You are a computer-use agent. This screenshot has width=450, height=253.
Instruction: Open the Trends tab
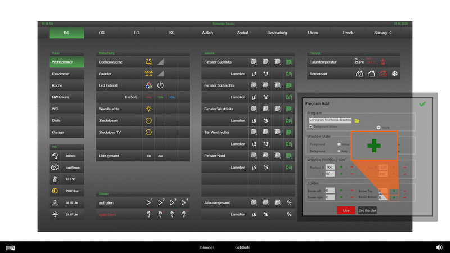pos(348,33)
